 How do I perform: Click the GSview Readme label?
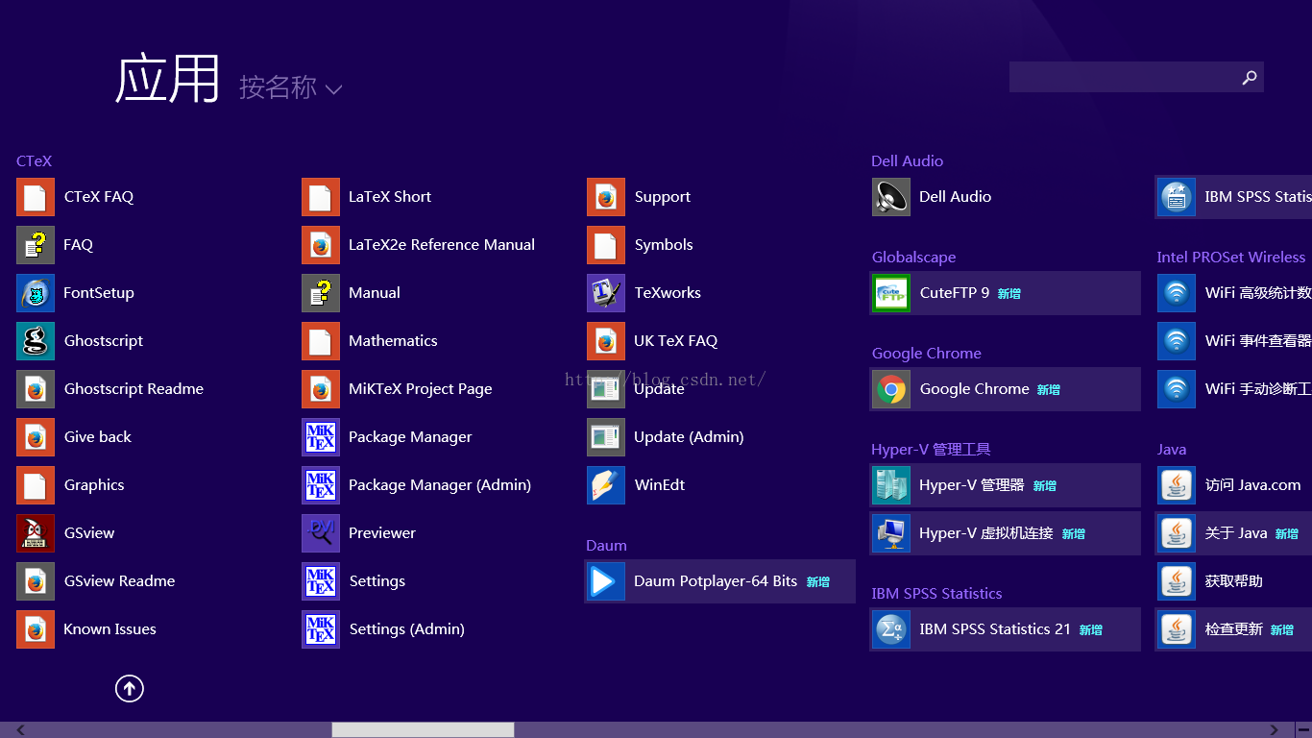119,581
